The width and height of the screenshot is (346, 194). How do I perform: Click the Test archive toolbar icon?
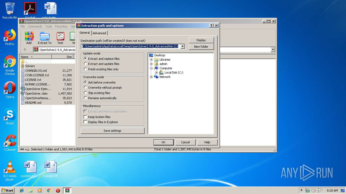pyautogui.click(x=60, y=38)
